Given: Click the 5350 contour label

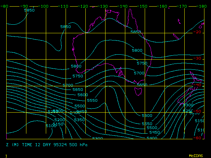Looking at the screenshot, I should pyautogui.click(x=79, y=120).
